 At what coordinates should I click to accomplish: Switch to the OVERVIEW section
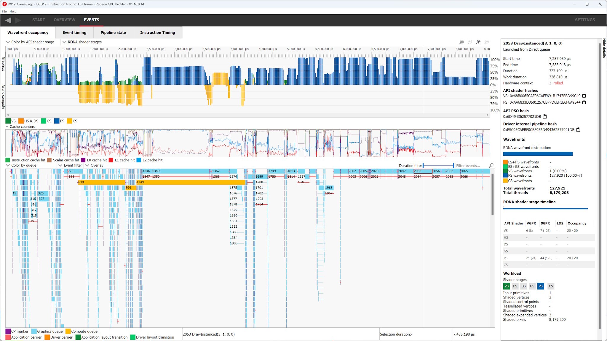click(64, 20)
